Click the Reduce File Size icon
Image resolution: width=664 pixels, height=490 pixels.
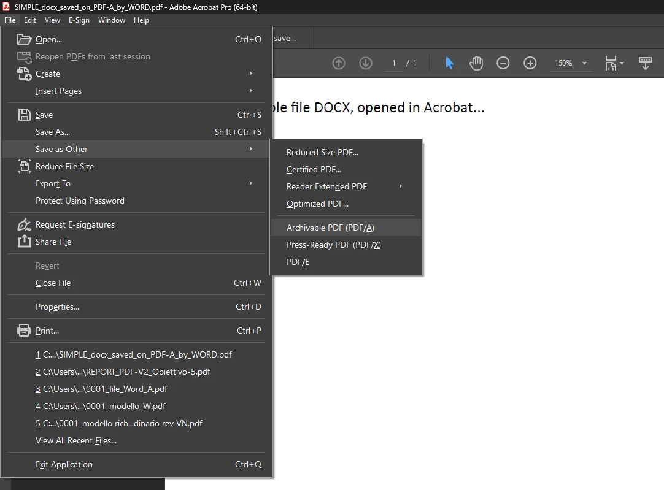pyautogui.click(x=24, y=166)
